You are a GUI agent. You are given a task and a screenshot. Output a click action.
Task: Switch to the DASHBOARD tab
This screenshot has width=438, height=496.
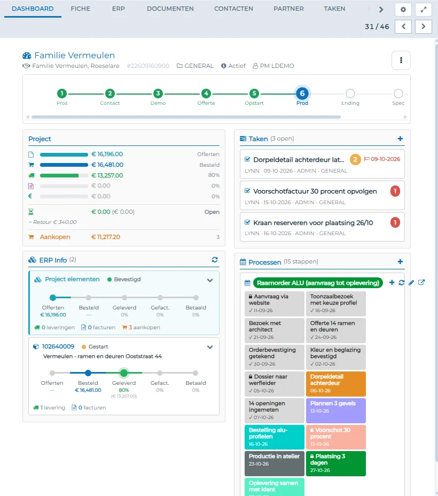33,9
